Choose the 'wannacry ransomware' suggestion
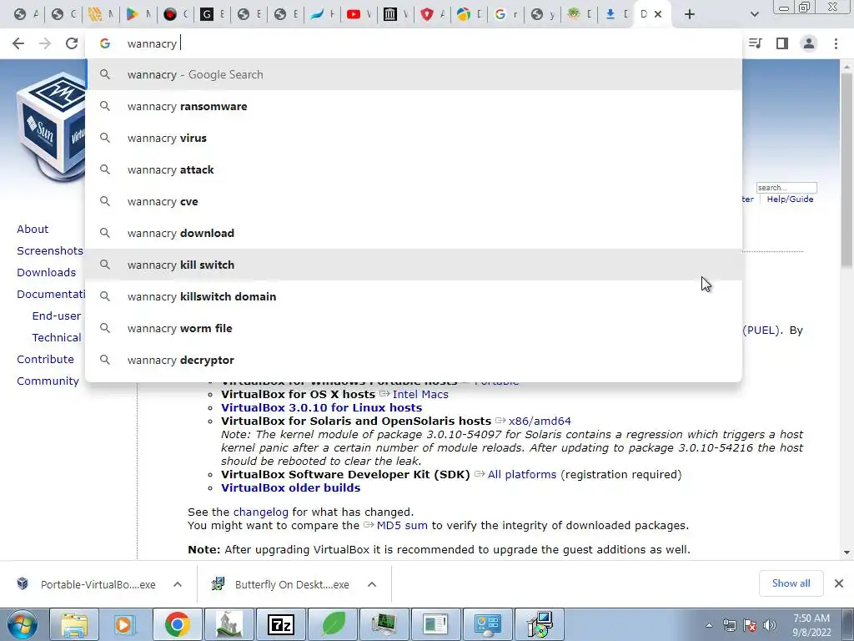The height and width of the screenshot is (641, 854). point(414,106)
